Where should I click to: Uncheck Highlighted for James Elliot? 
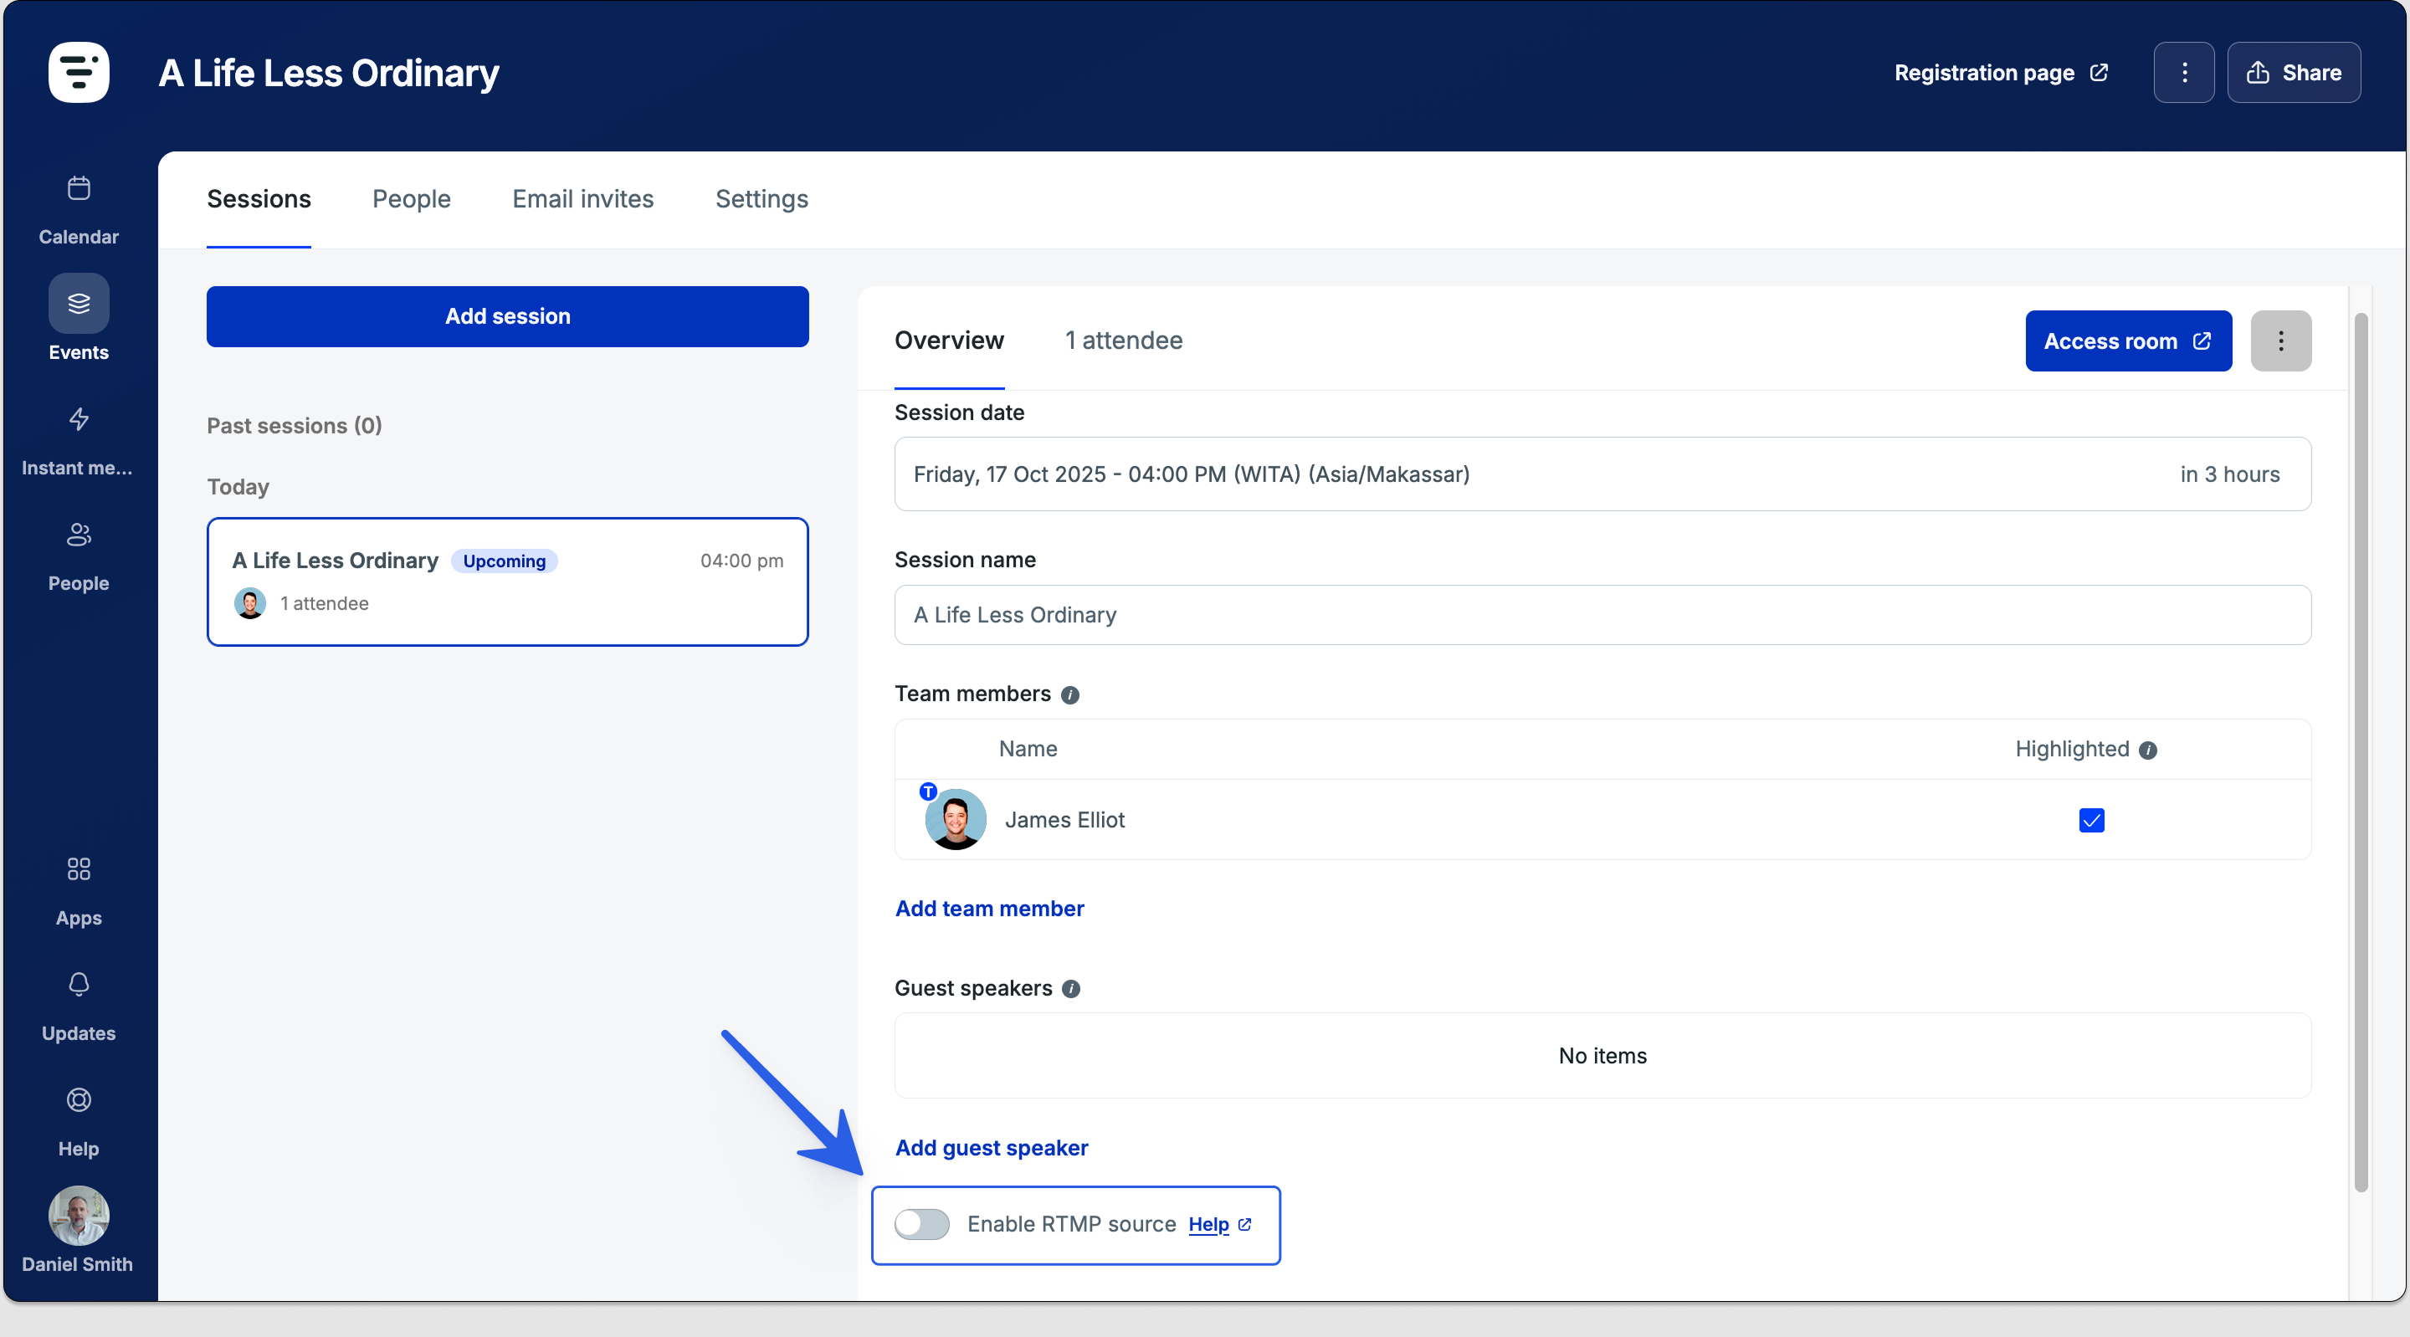[x=2092, y=820]
